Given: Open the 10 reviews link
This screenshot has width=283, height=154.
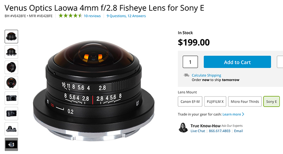Looking at the screenshot, I should pyautogui.click(x=92, y=16).
